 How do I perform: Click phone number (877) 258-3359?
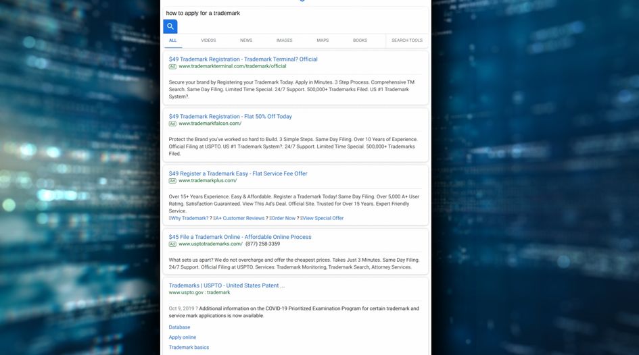262,244
